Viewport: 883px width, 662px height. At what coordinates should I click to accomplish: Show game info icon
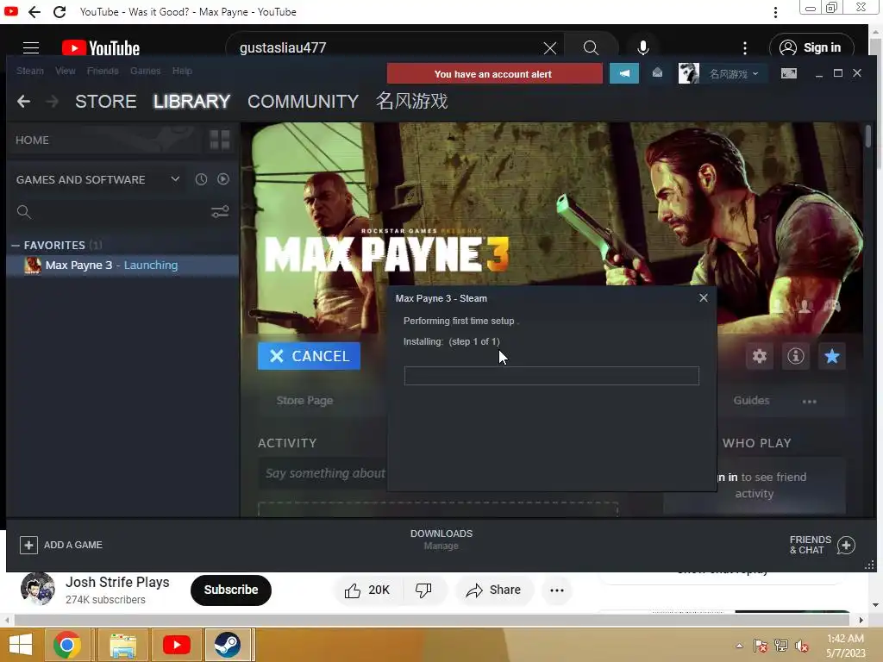(x=795, y=356)
